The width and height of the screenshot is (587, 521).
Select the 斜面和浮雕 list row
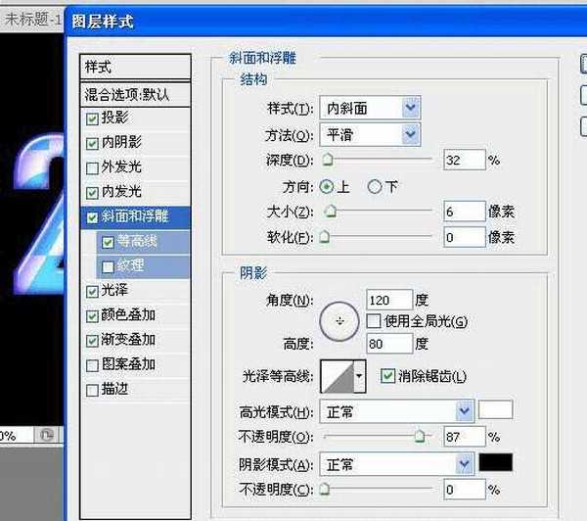pyautogui.click(x=136, y=217)
